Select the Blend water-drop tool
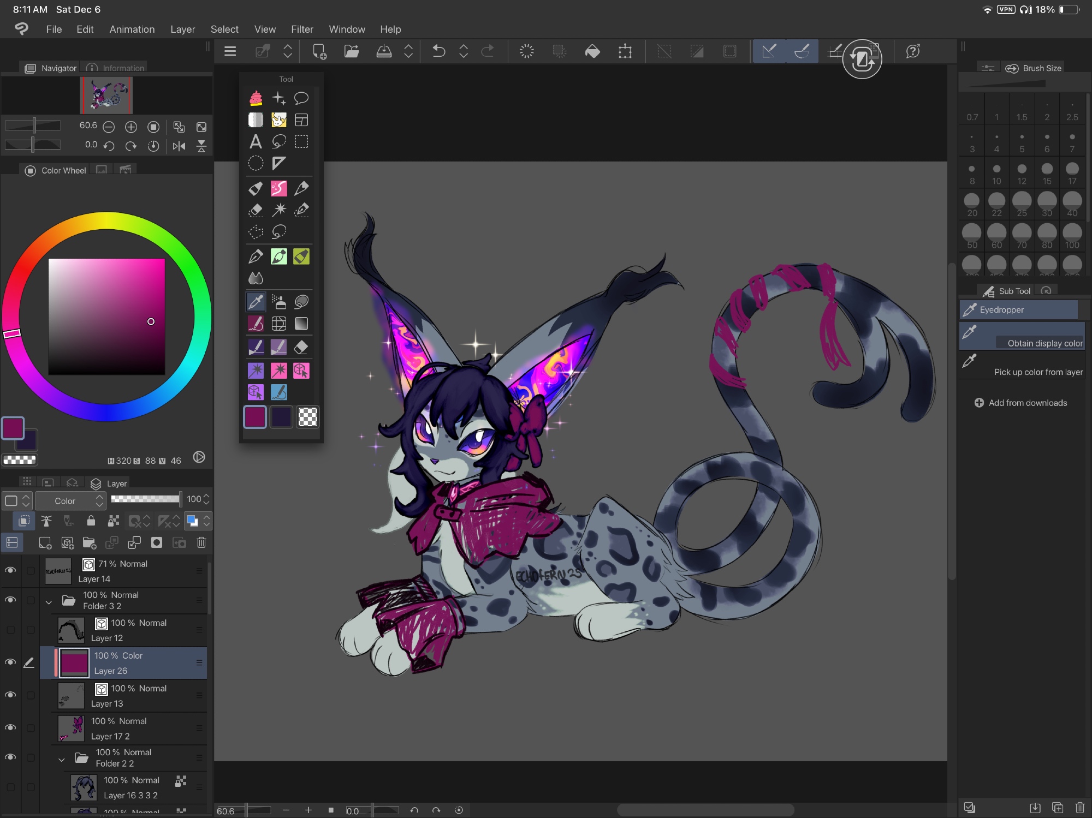The width and height of the screenshot is (1092, 818). coord(255,278)
